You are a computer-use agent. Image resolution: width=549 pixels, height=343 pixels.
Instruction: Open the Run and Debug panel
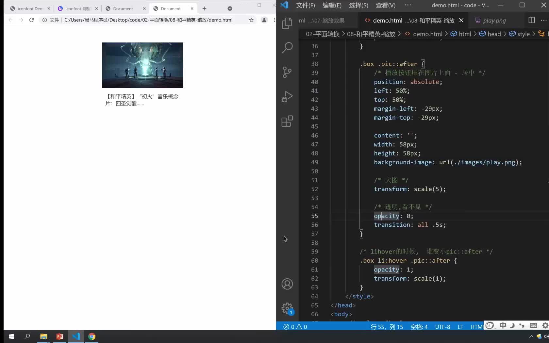pyautogui.click(x=287, y=97)
